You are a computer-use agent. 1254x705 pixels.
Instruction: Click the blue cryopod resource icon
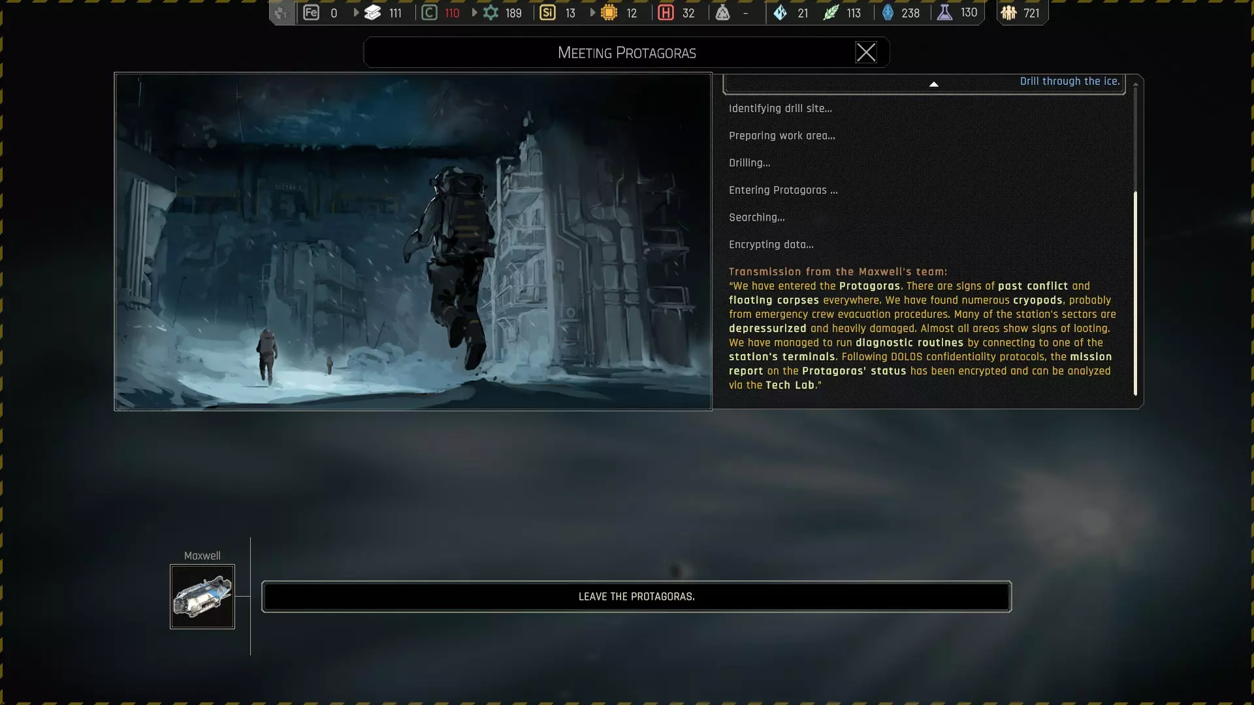[x=888, y=12]
